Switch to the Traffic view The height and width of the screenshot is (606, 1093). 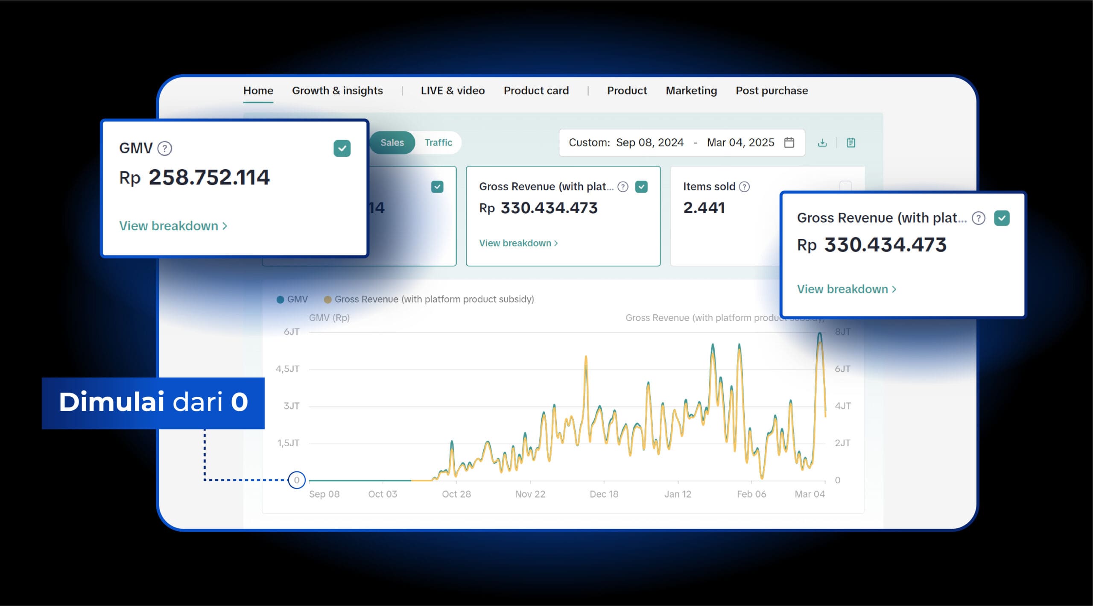438,143
